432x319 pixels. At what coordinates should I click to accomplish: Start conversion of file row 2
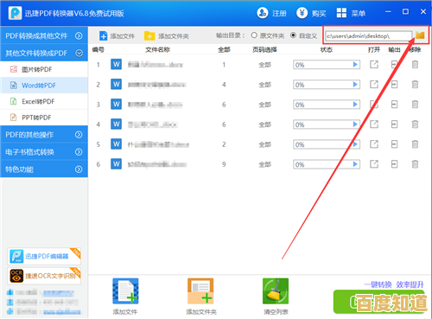coord(355,85)
